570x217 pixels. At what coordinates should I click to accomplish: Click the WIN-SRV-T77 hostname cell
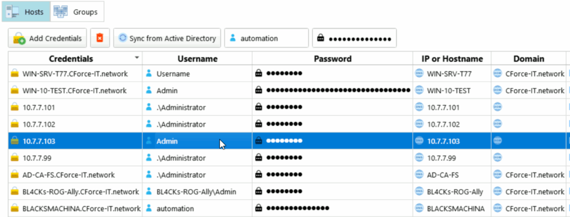(452, 74)
